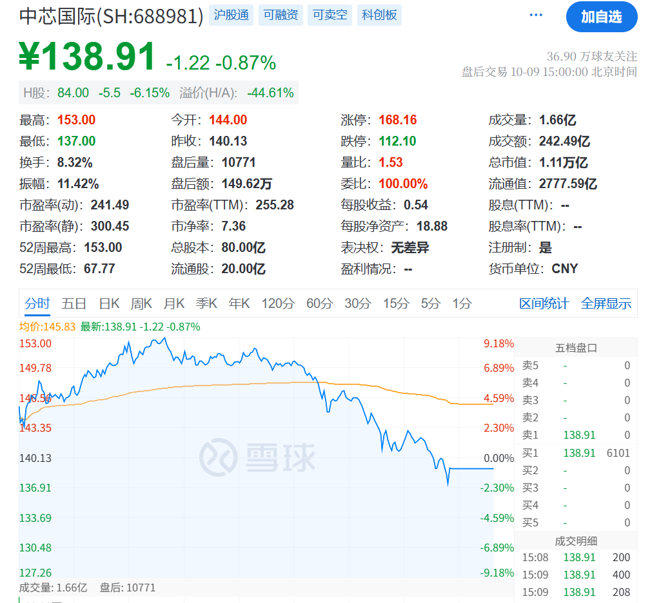Select the 分时 chart tab

37,303
